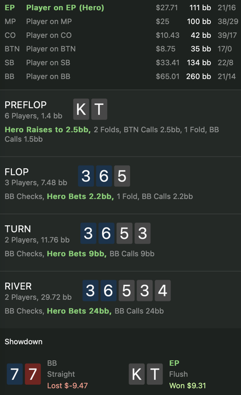Click the 4 card on River
Viewport: 241px width, 395px height.
[163, 291]
